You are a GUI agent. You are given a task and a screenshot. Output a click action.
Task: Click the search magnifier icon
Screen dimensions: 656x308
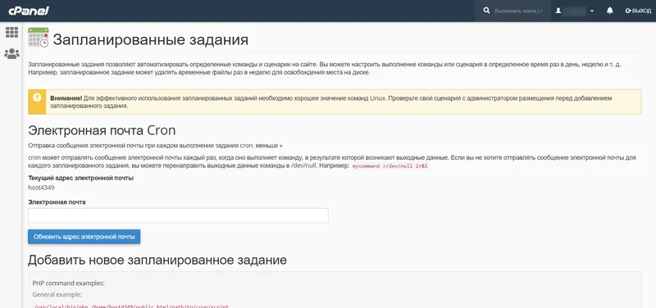click(486, 11)
